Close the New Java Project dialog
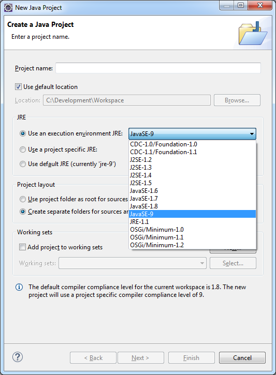Screen dimensions: 276x375 point(260,5)
